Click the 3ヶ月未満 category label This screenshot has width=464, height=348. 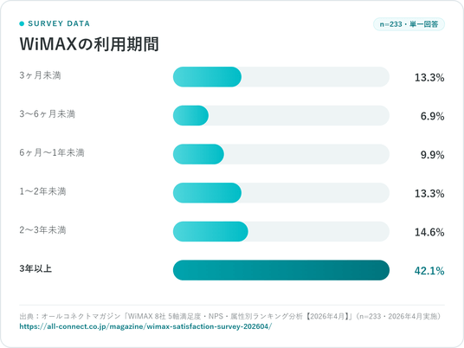click(x=40, y=75)
